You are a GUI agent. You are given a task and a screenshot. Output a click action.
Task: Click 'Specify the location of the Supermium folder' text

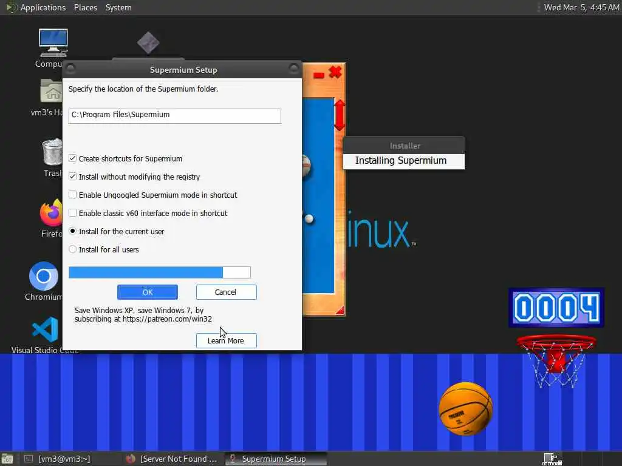[143, 89]
